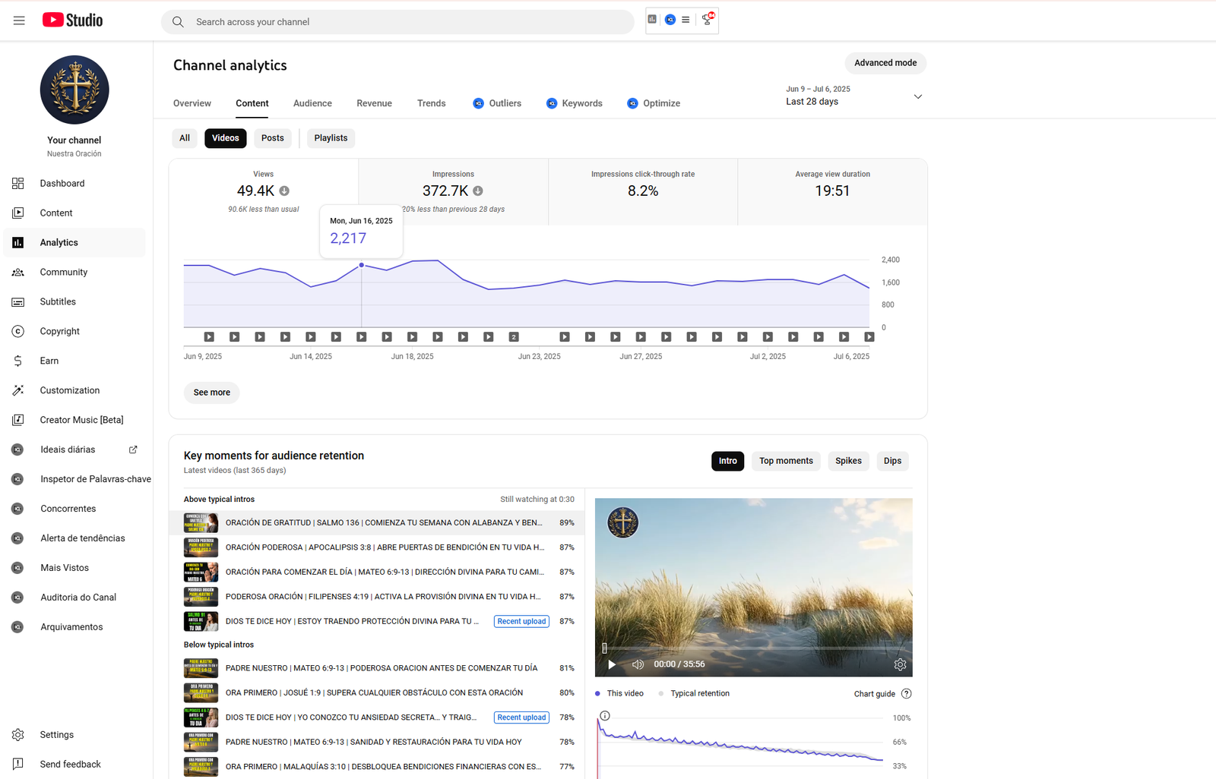The height and width of the screenshot is (779, 1216).
Task: Click the external-link icon next to Ideais diárias
Action: 133,449
